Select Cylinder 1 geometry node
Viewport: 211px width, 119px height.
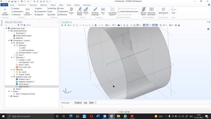(25, 60)
